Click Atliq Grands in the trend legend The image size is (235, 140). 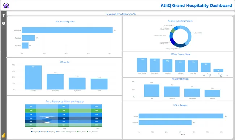click(71, 132)
